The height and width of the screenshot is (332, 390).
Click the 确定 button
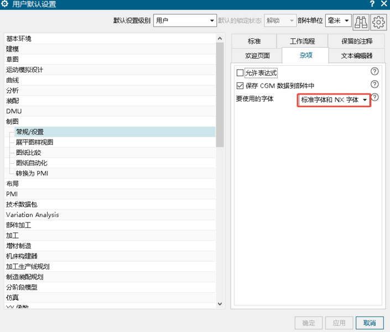(309, 323)
